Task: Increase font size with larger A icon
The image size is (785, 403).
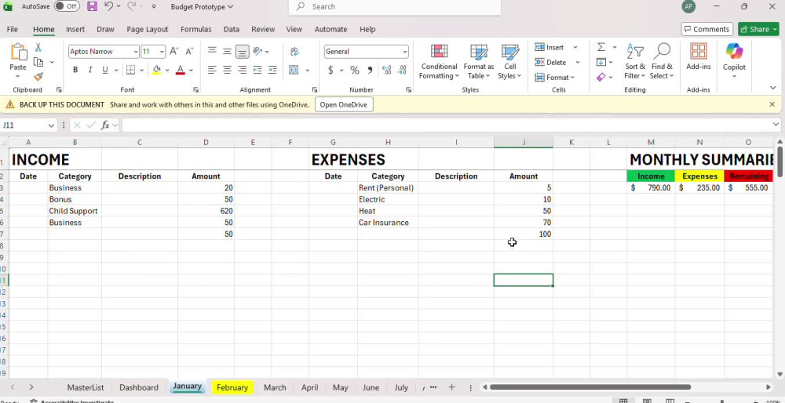Action: pyautogui.click(x=173, y=51)
